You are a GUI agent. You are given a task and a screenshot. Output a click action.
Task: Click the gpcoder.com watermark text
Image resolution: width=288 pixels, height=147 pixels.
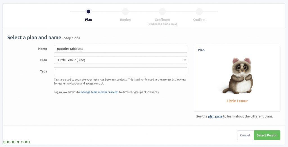click(16, 142)
